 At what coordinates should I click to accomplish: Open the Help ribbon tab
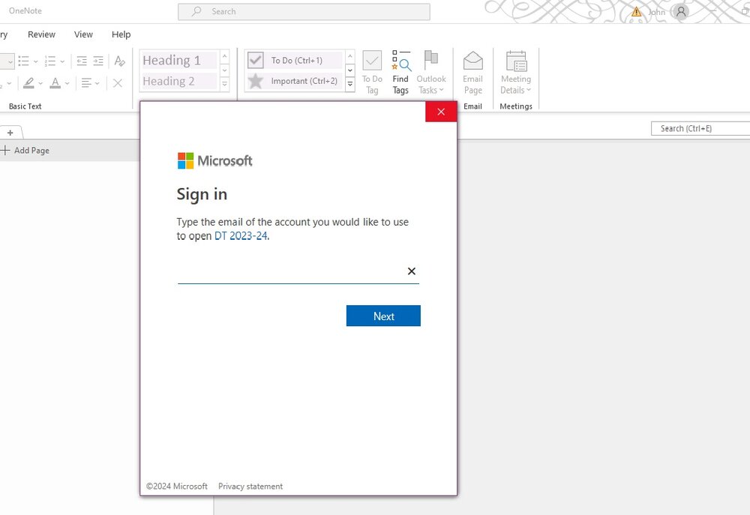click(x=121, y=34)
